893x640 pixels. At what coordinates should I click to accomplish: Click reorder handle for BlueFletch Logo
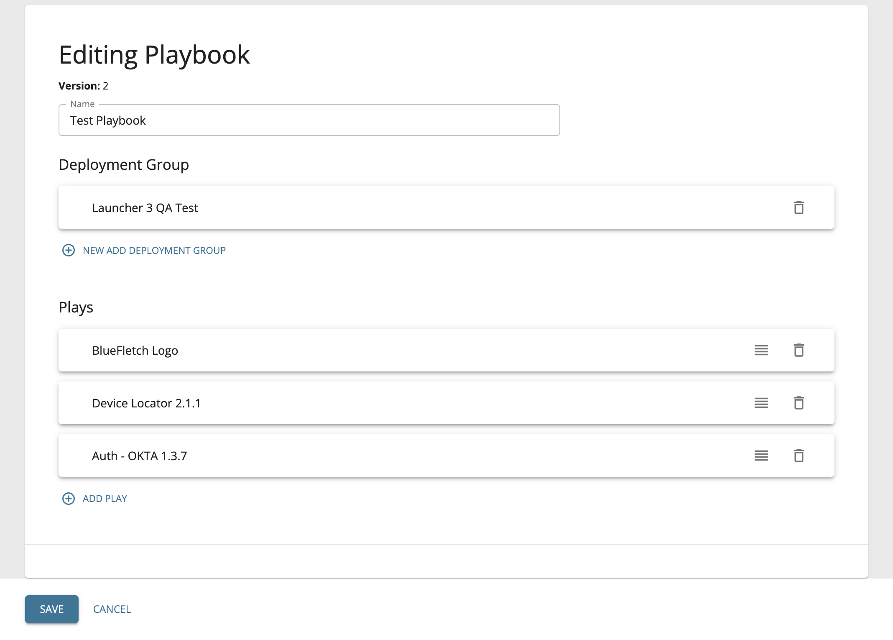coord(761,350)
